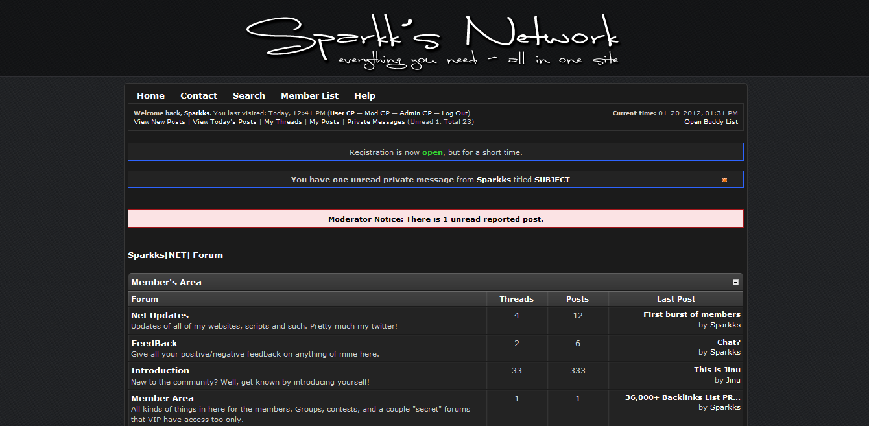The image size is (869, 426).
Task: Open the User CP link
Action: point(342,113)
